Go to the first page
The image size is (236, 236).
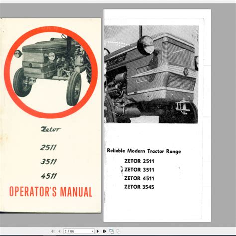[53, 231]
